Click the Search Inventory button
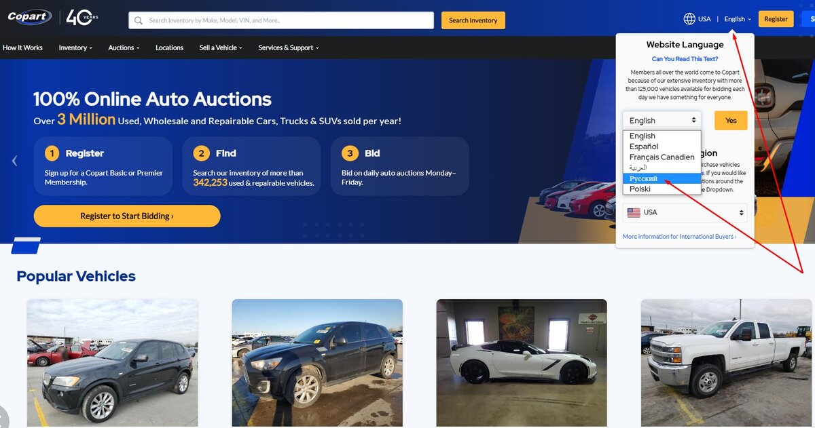This screenshot has height=428, width=815. [473, 20]
